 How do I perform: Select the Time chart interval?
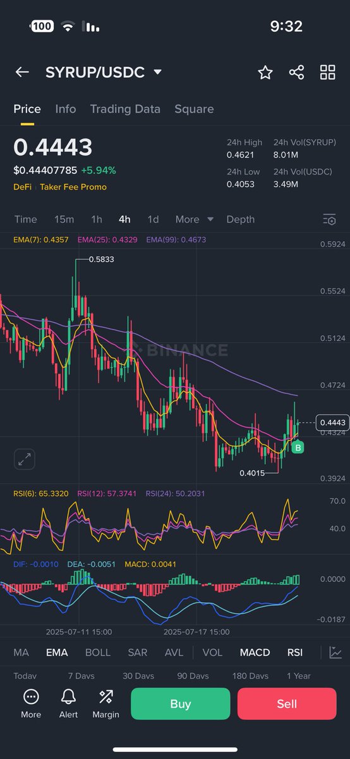click(x=26, y=219)
